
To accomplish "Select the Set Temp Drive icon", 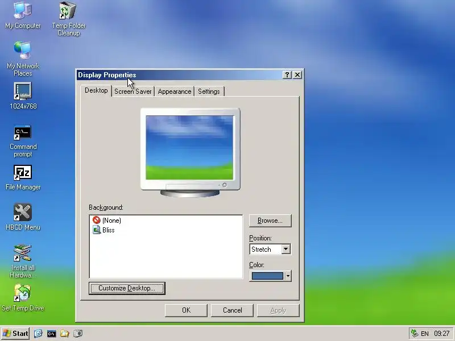I will click(23, 298).
